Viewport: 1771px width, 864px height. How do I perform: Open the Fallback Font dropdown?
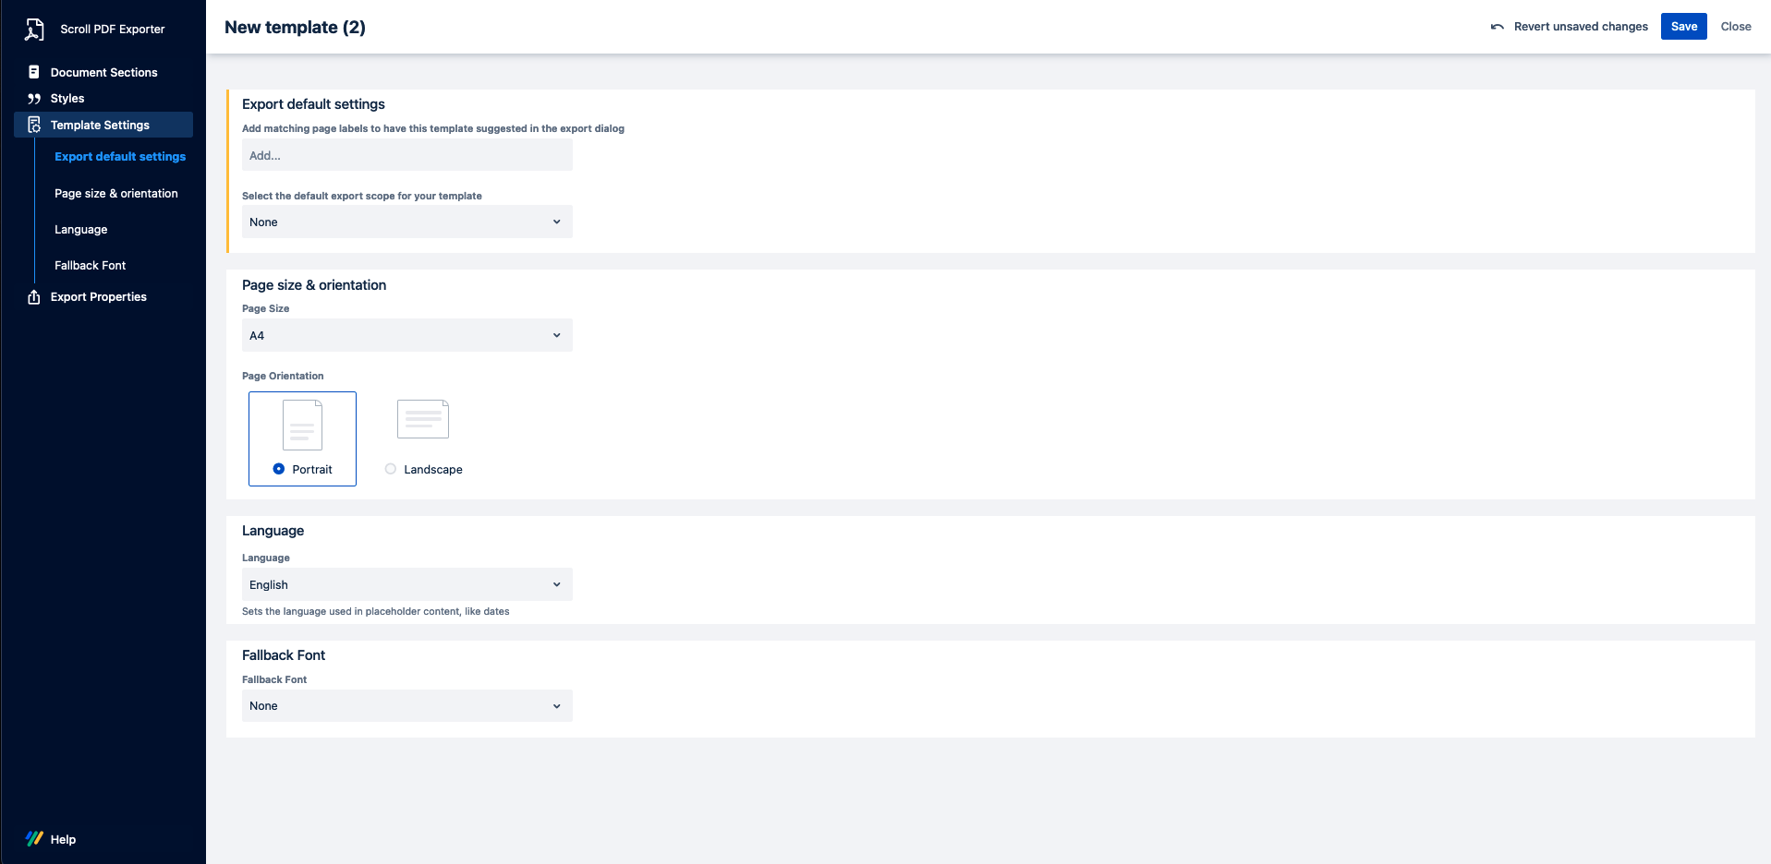[406, 706]
